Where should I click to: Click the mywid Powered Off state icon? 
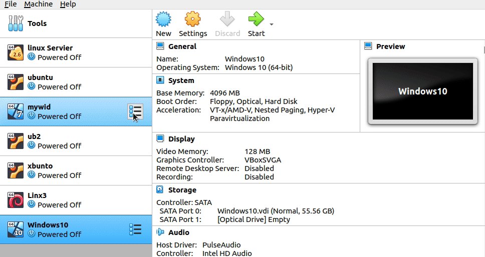pyautogui.click(x=31, y=115)
